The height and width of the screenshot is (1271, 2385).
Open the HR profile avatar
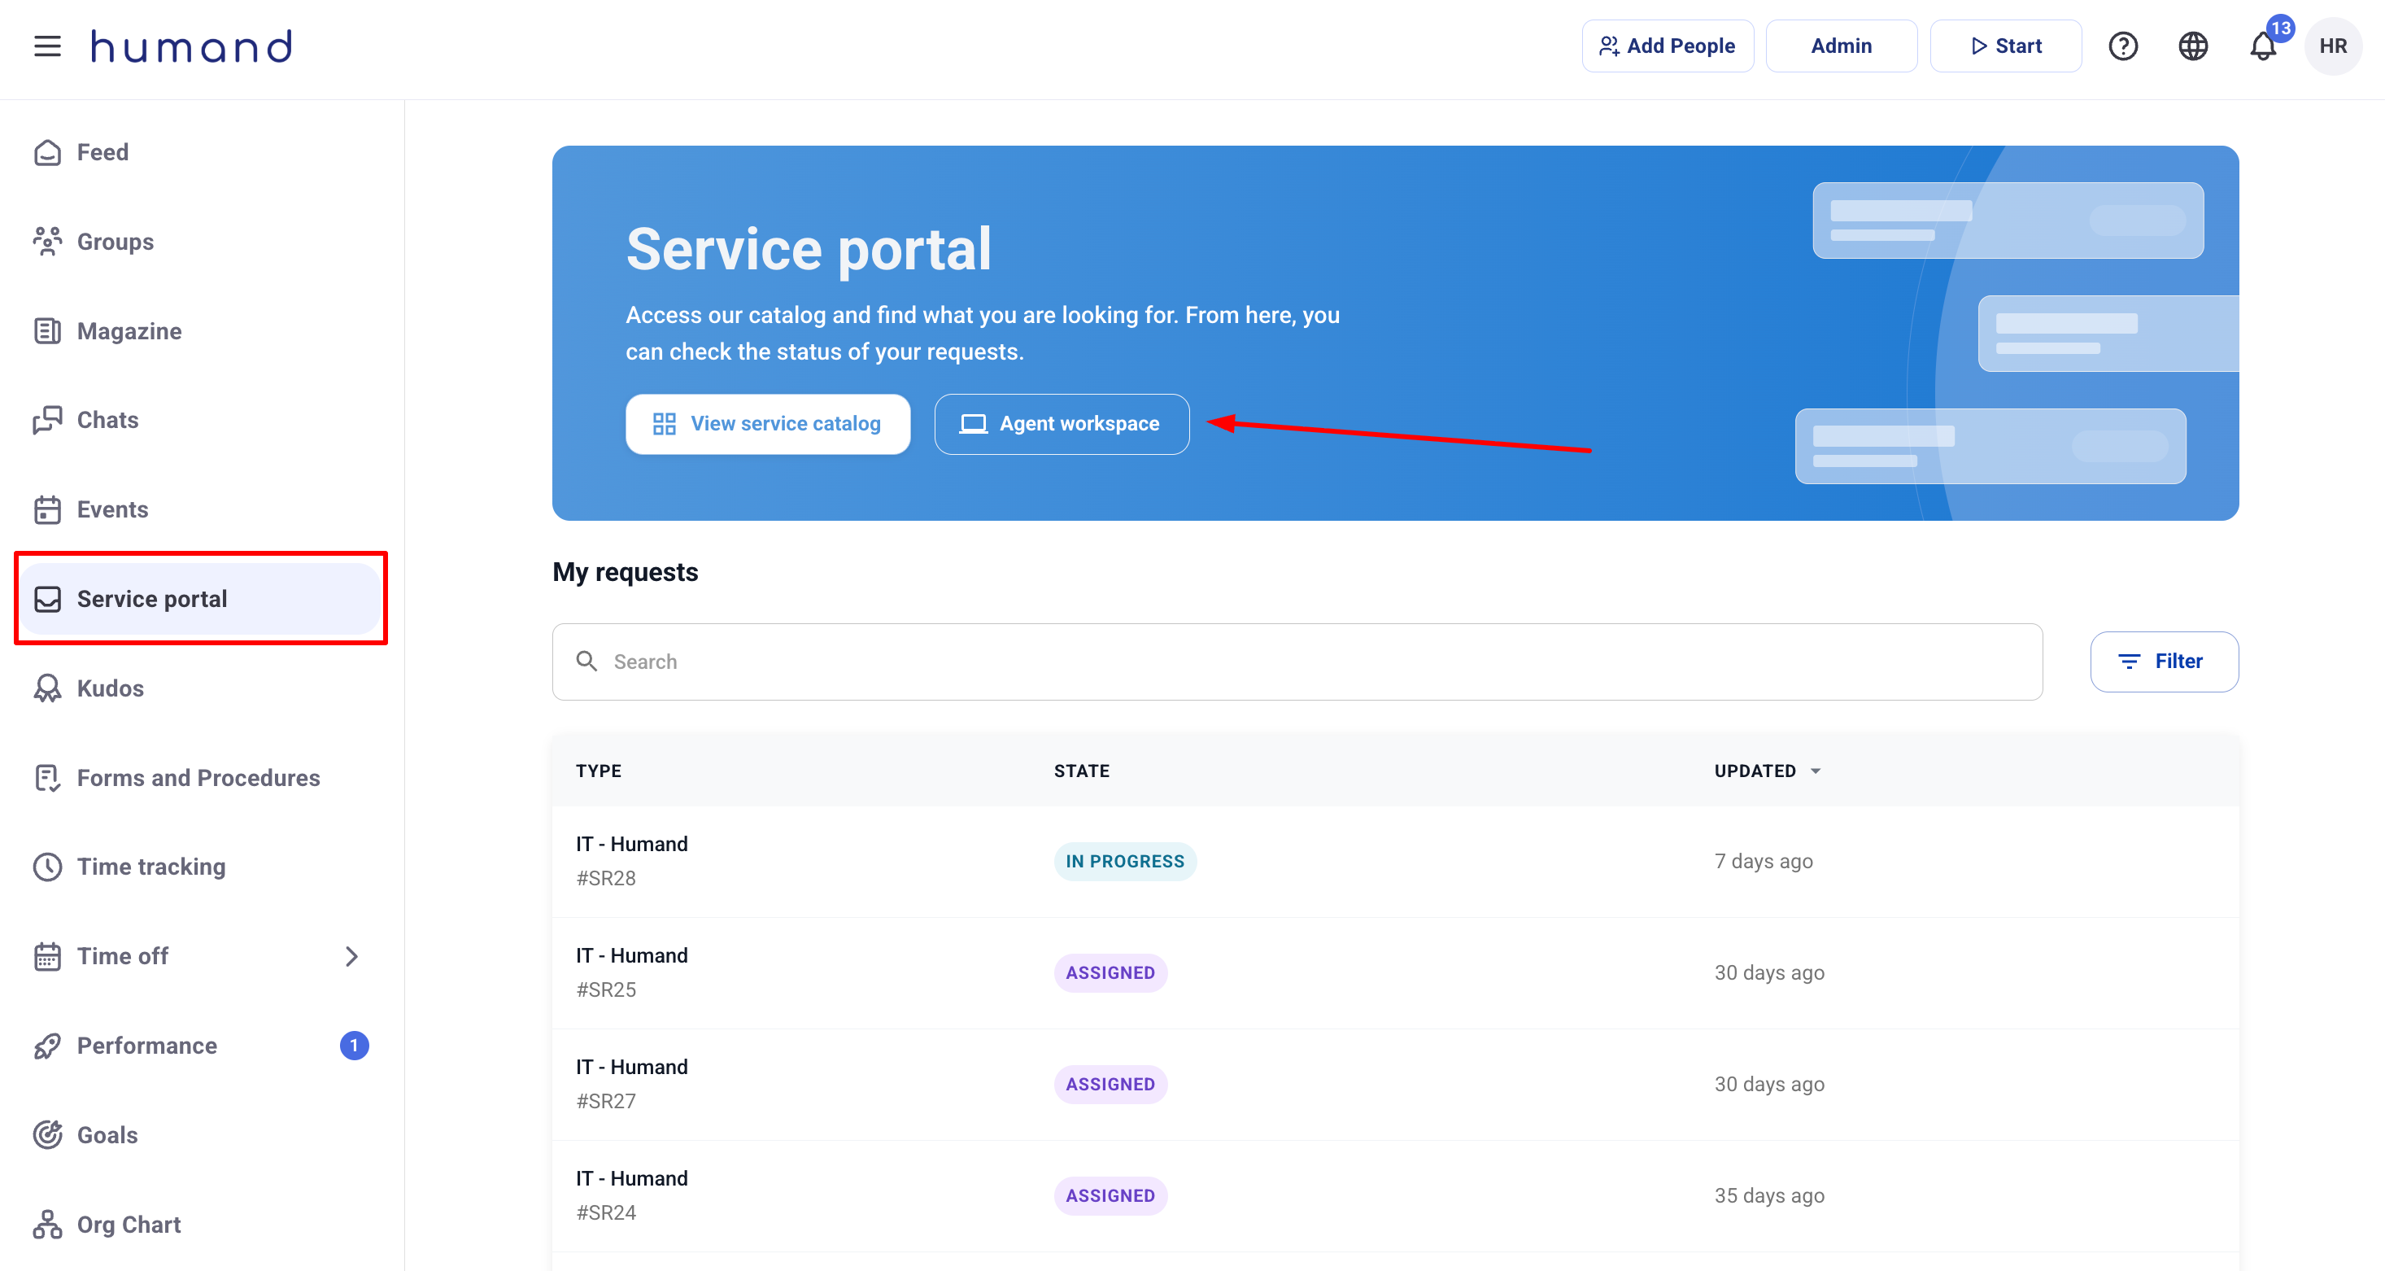[x=2332, y=46]
